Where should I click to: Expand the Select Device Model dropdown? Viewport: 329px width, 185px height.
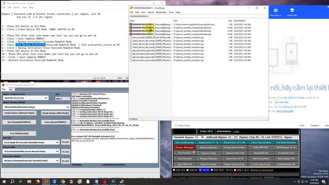coord(67,107)
